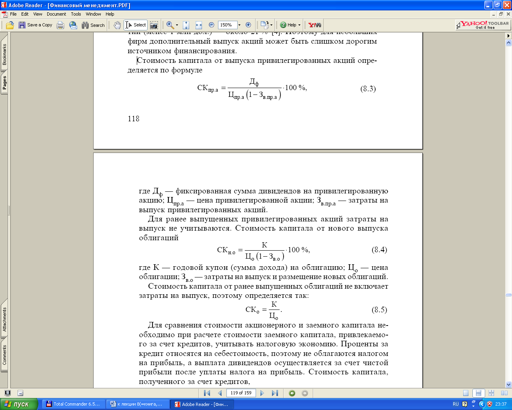This screenshot has width=512, height=410.
Task: Click the tray help question mark icon
Action: [x=464, y=404]
